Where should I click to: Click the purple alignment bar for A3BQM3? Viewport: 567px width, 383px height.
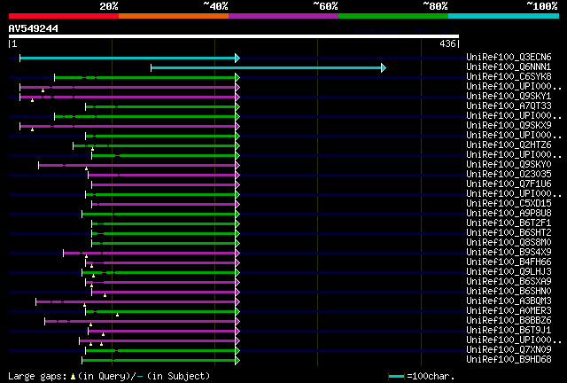(x=136, y=302)
